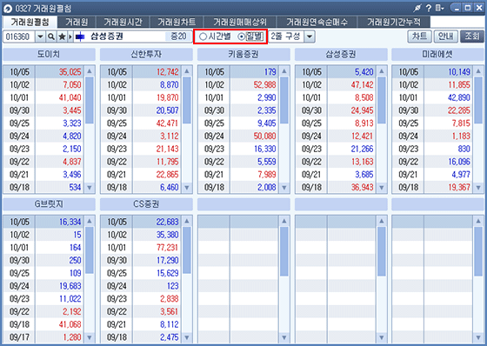
Task: Select 도이치 value 41,040
Action: point(70,97)
